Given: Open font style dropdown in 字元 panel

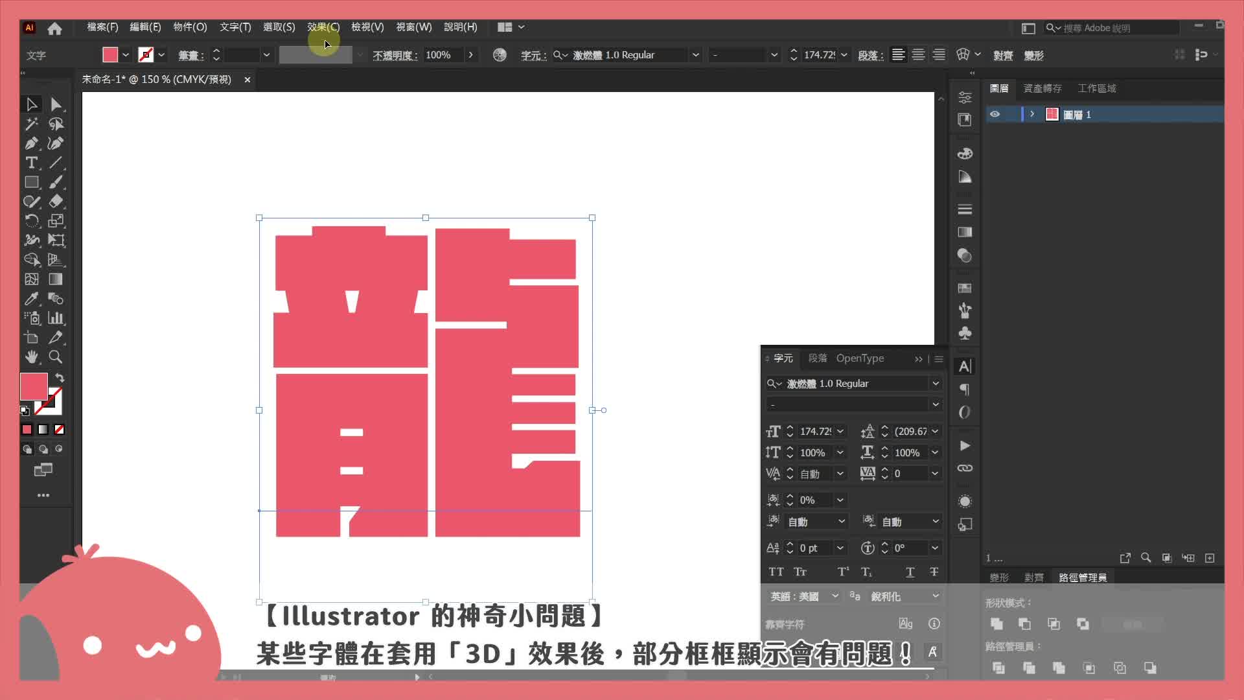Looking at the screenshot, I should click(936, 404).
